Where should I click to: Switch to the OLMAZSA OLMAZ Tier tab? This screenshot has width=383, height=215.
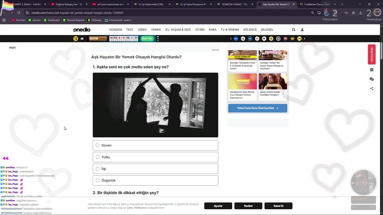tap(235, 4)
